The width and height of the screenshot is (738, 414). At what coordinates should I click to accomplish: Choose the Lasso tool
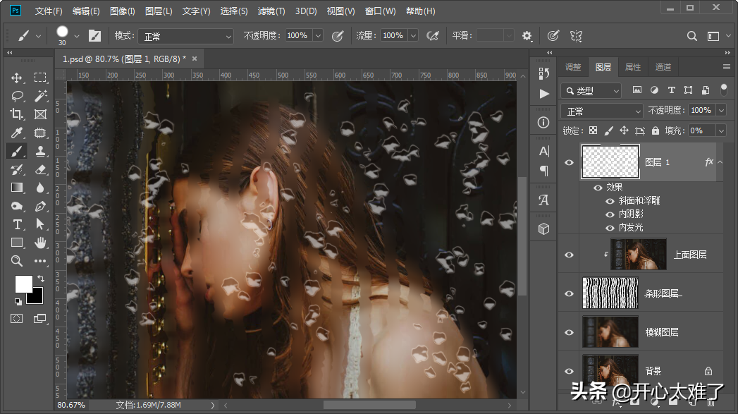pyautogui.click(x=17, y=96)
